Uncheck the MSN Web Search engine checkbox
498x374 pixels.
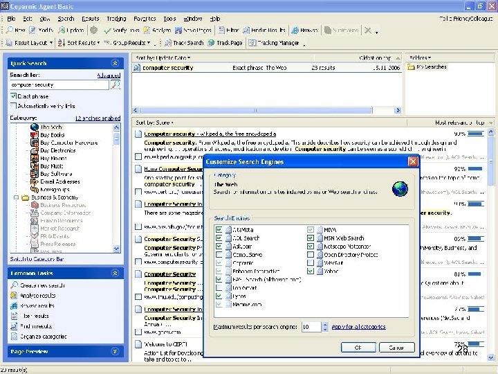pos(311,238)
